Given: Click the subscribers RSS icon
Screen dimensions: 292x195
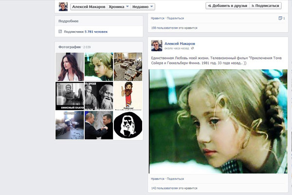Looking at the screenshot, I should (60, 31).
